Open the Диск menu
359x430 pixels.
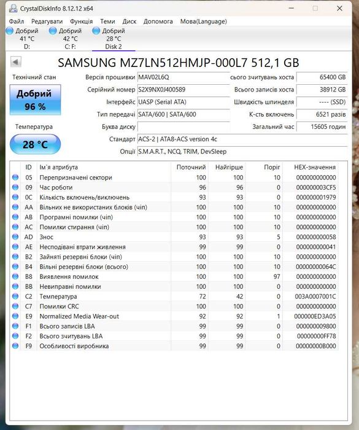129,21
